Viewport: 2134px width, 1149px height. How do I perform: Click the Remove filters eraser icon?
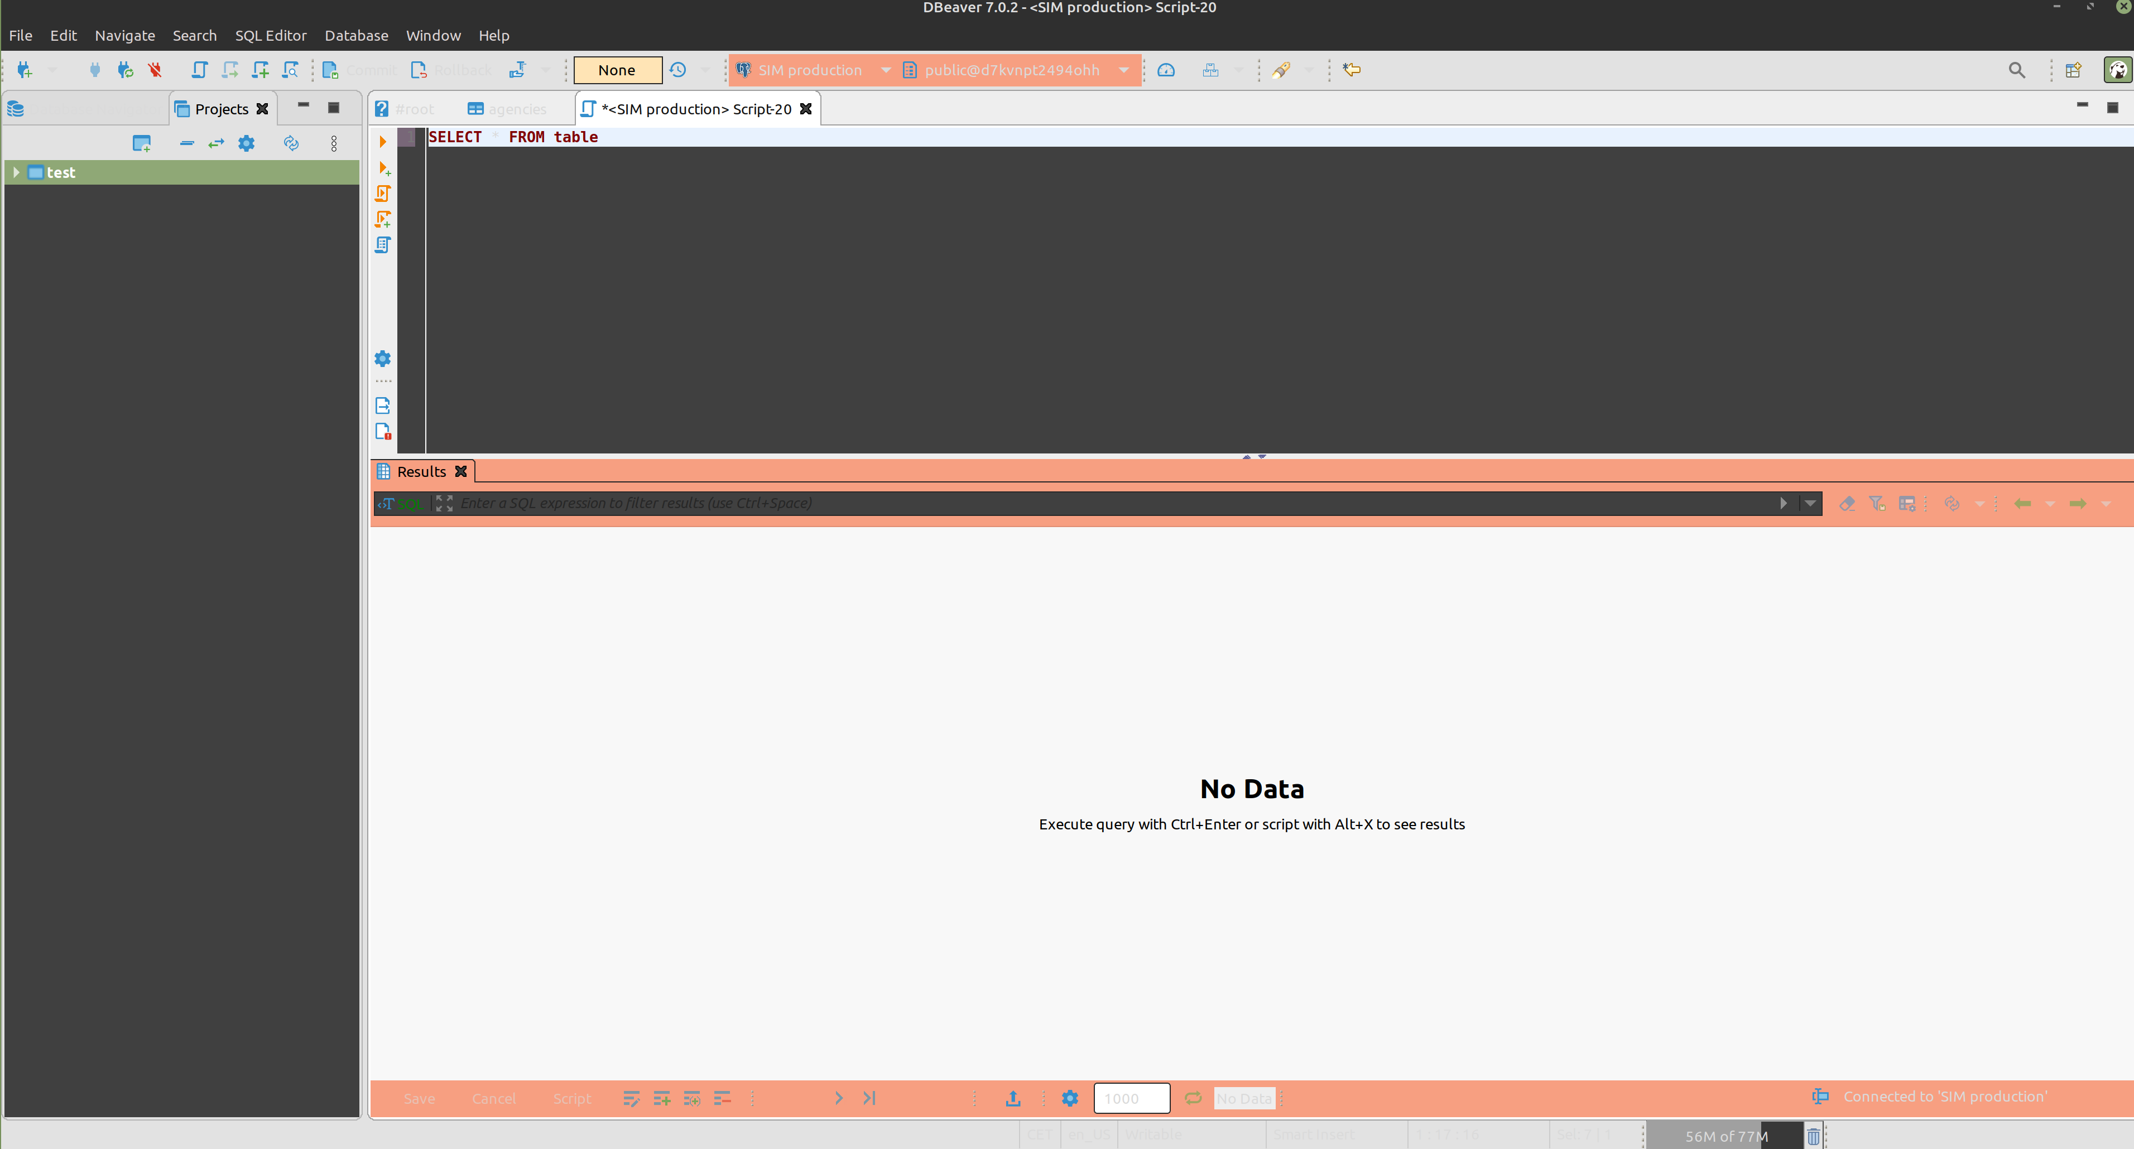(1847, 503)
